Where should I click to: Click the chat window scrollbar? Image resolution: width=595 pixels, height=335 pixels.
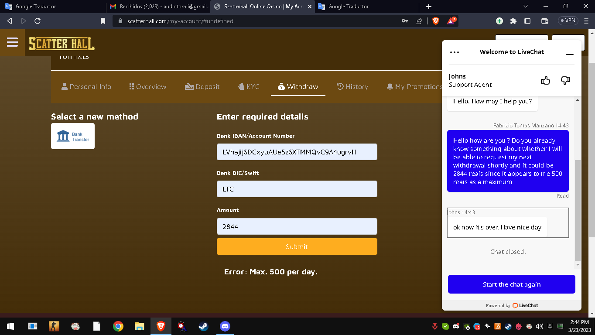(578, 209)
